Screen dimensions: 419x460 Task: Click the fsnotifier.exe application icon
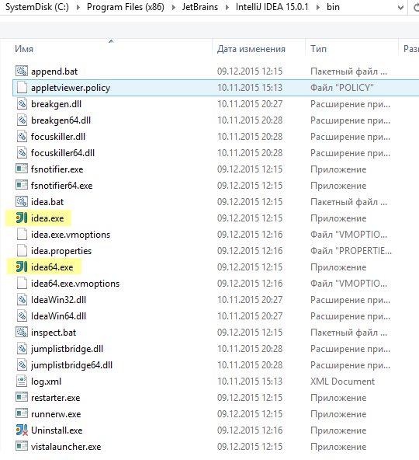tap(22, 169)
